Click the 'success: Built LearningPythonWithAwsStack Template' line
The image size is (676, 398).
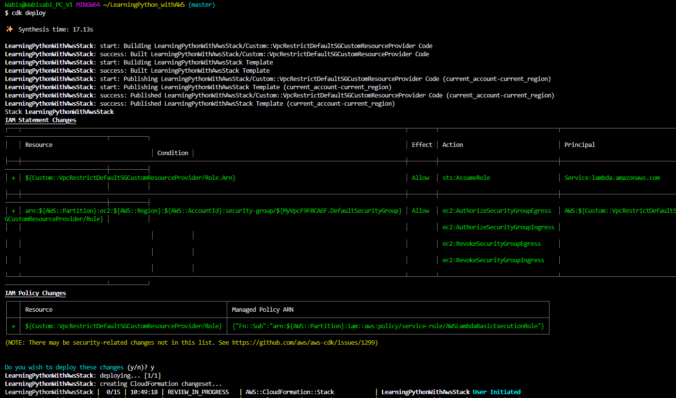click(137, 71)
